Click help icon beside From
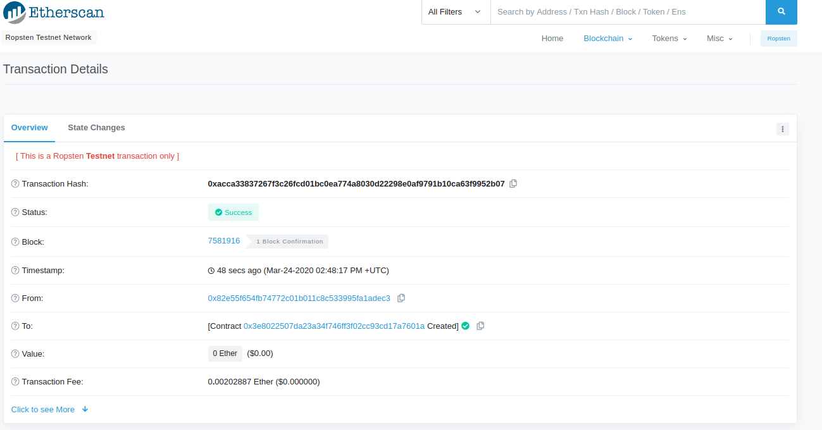Viewport: 822px width, 430px height. [x=15, y=298]
